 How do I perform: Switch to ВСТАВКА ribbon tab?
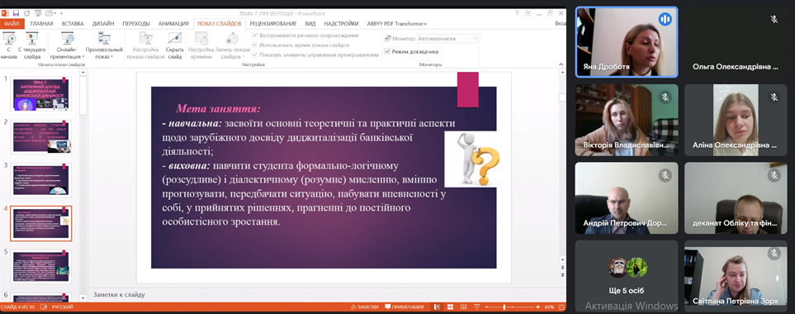(73, 23)
